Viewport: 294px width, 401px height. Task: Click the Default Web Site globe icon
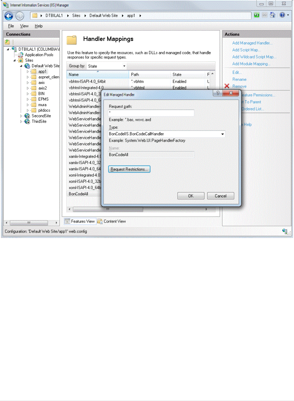pos(27,66)
